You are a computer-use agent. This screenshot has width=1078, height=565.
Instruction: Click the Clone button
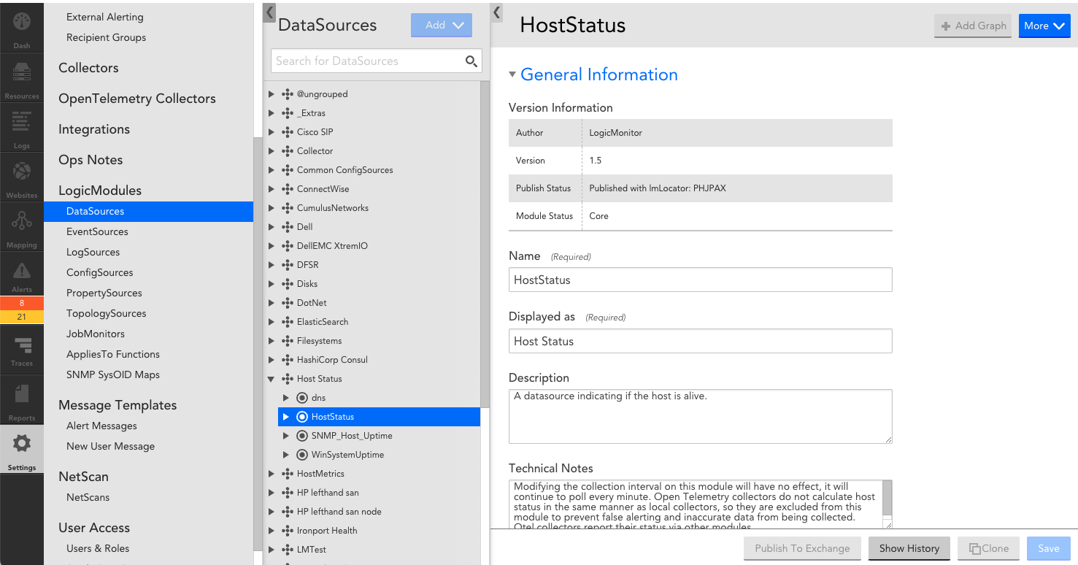click(988, 548)
